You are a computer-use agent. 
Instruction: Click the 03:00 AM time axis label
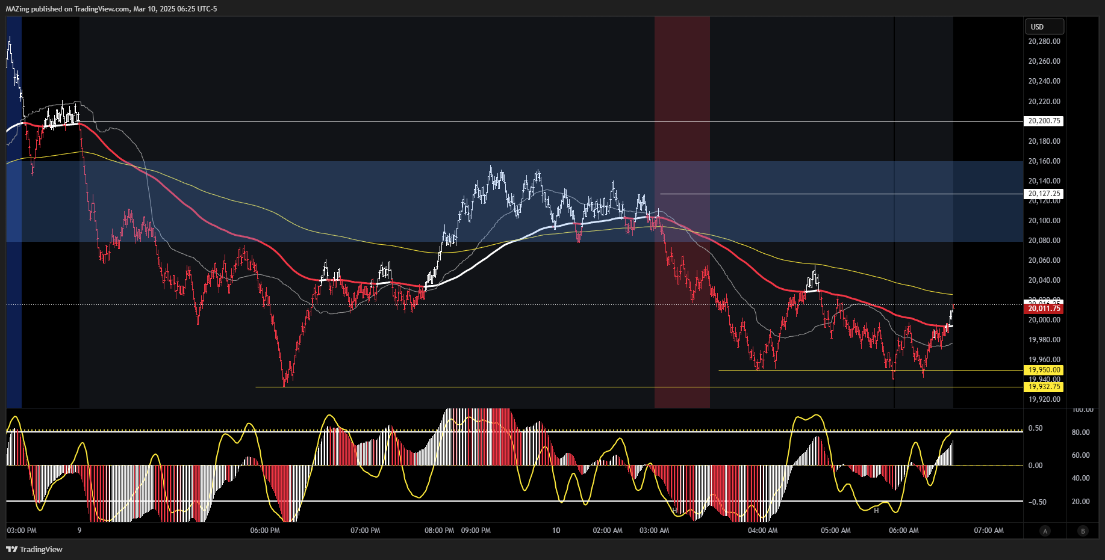pos(655,531)
